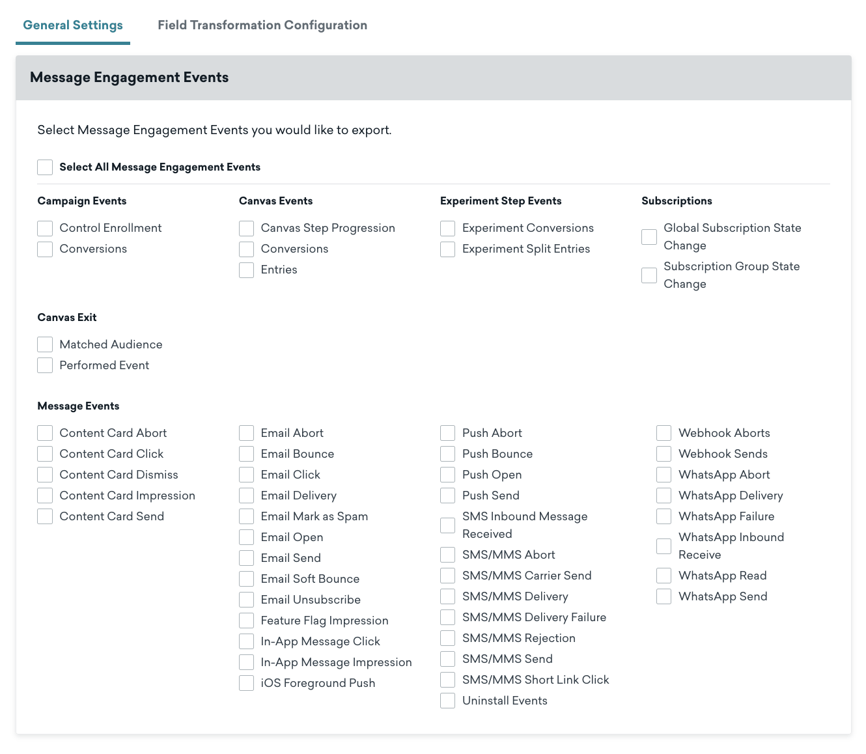Check SMS Inbound Message Received
Viewport: 866px width, 754px height.
click(x=447, y=525)
